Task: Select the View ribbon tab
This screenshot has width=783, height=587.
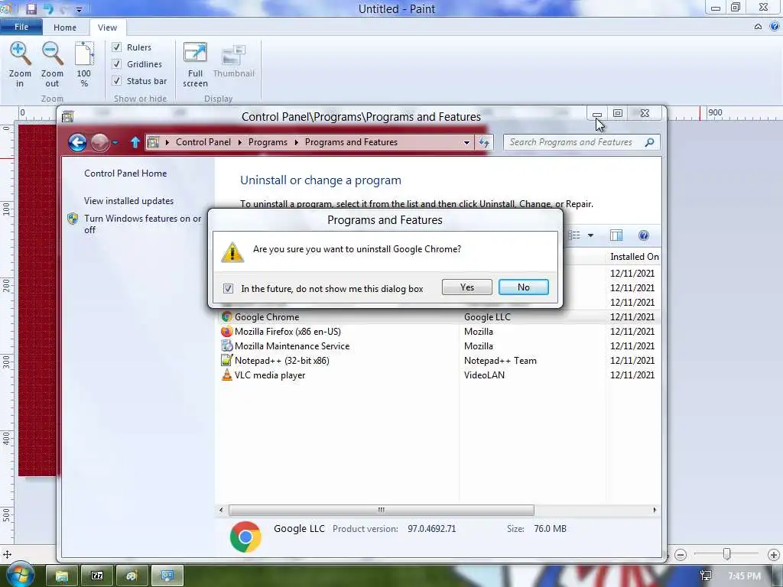Action: click(107, 28)
